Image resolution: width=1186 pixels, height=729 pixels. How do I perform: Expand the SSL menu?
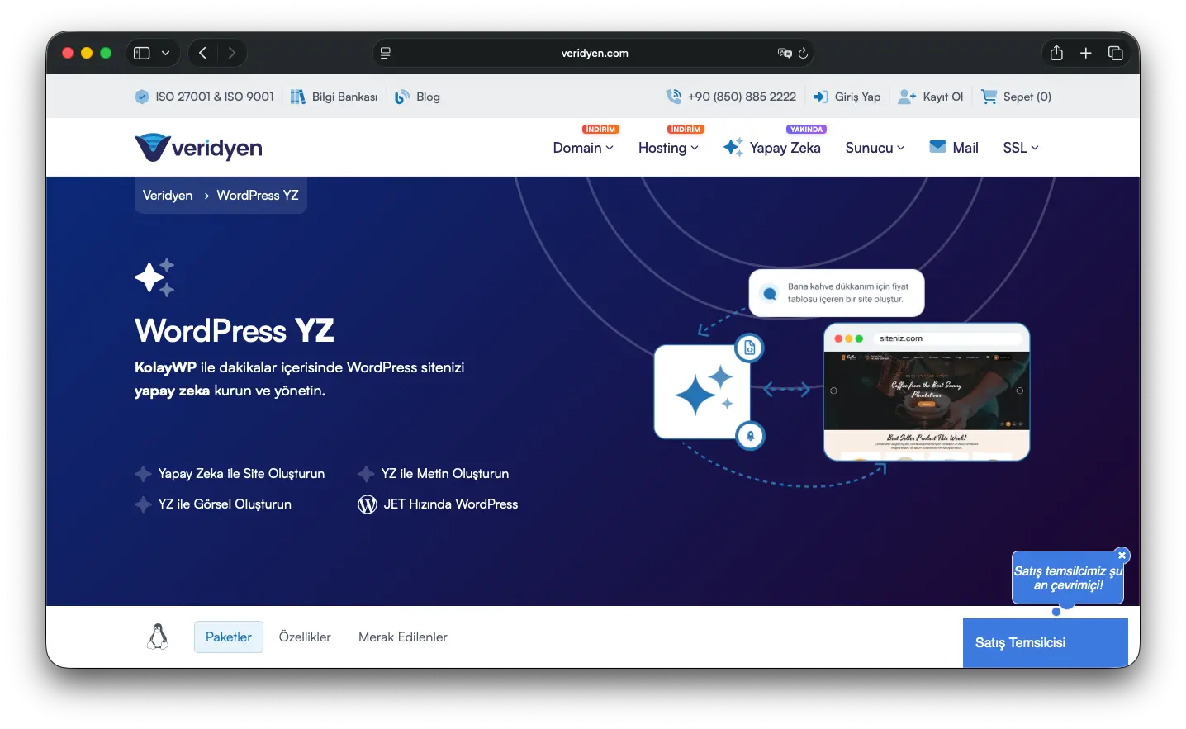(1021, 148)
